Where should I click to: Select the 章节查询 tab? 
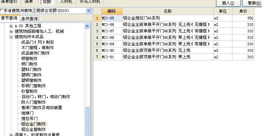click(9, 18)
